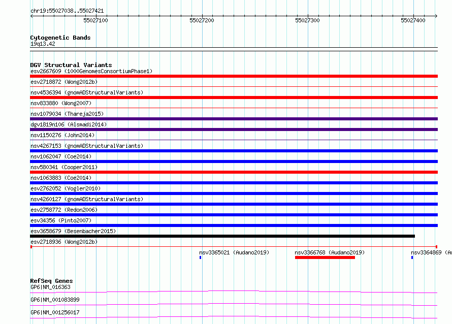The image size is (452, 324).
Task: Click the esv3658679 (Besenbacher2015) label
Action: tap(73, 231)
